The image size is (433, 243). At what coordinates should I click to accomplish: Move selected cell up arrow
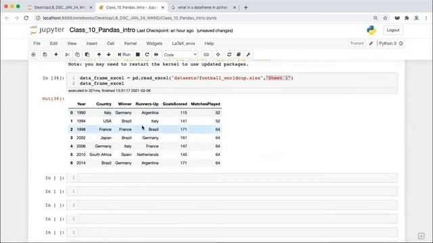(x=99, y=55)
